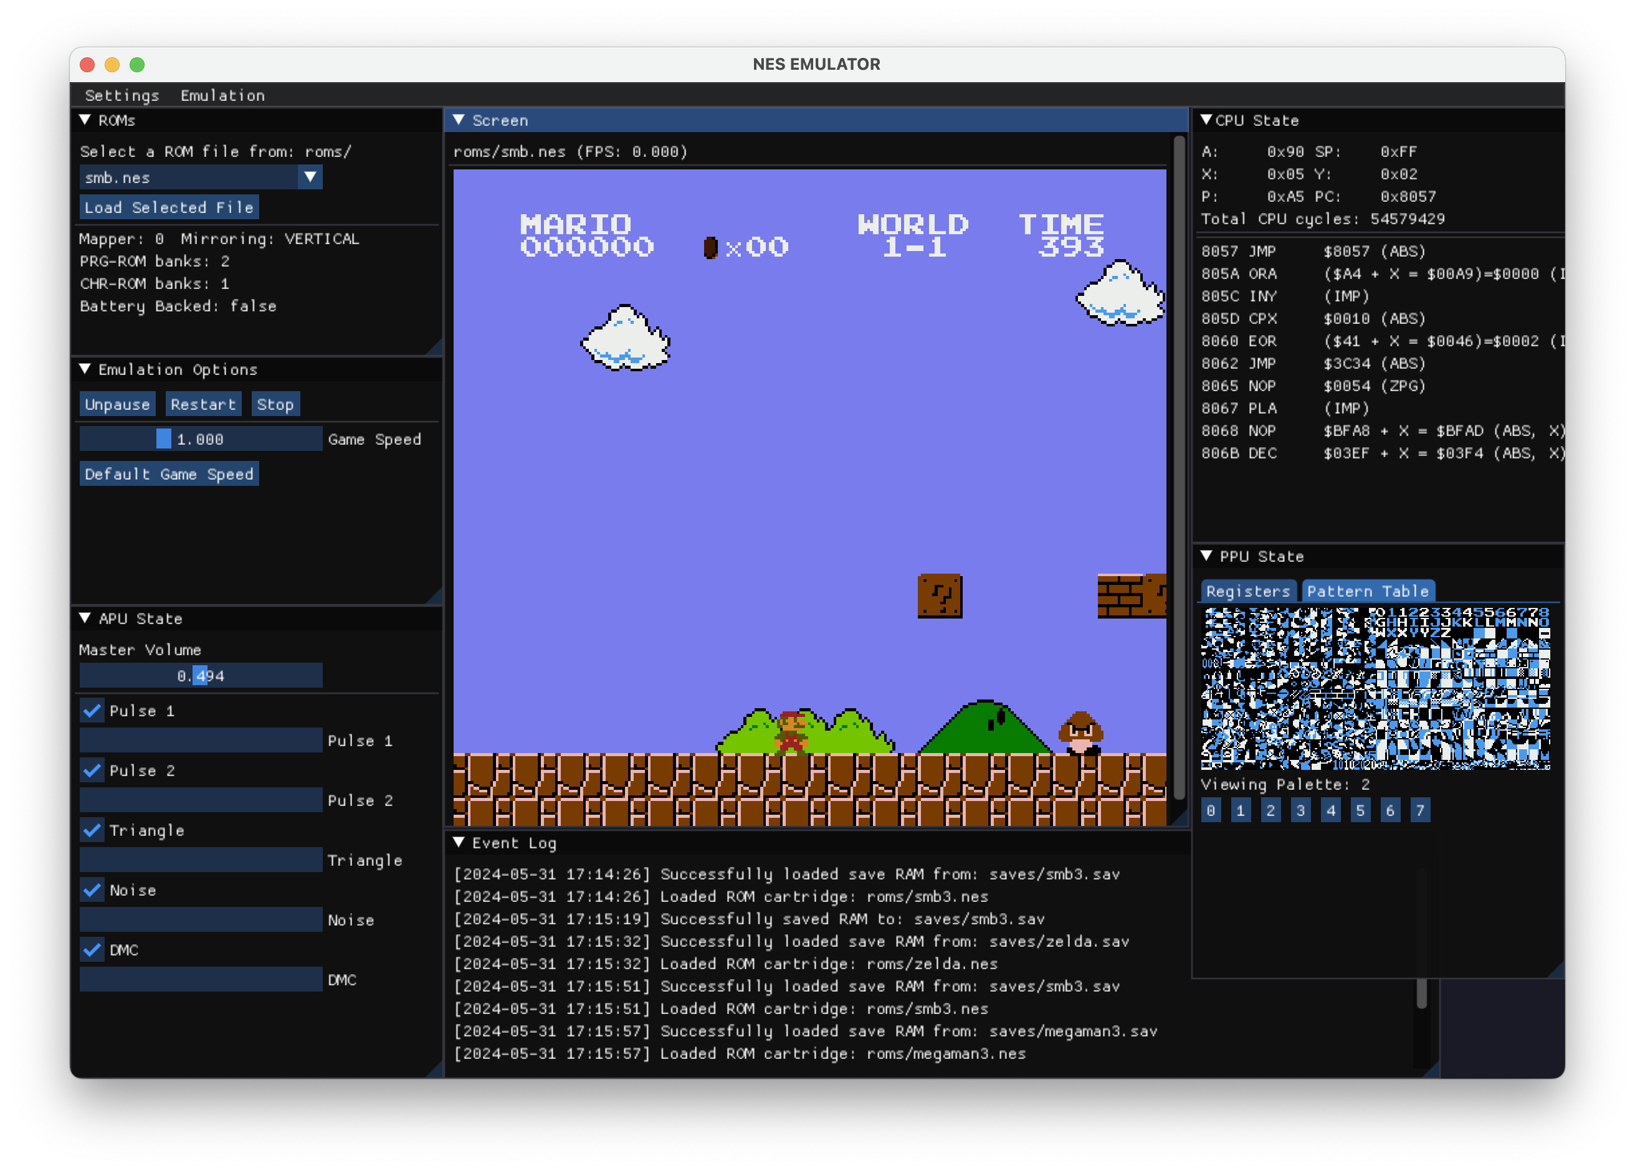Click the Event Log vertical scrollbar

pyautogui.click(x=1422, y=995)
